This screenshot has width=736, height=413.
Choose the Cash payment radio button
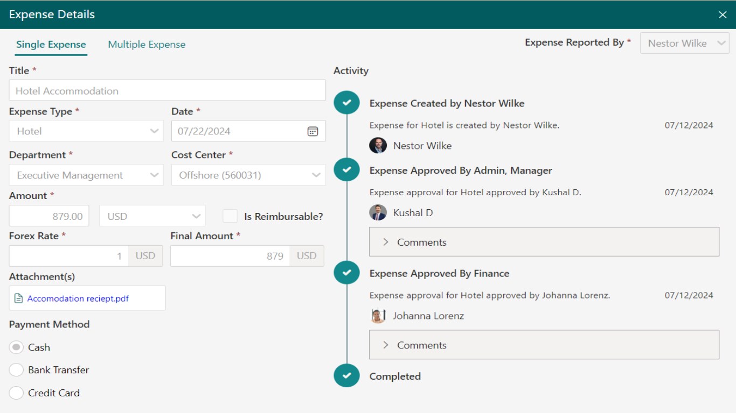[x=17, y=347]
